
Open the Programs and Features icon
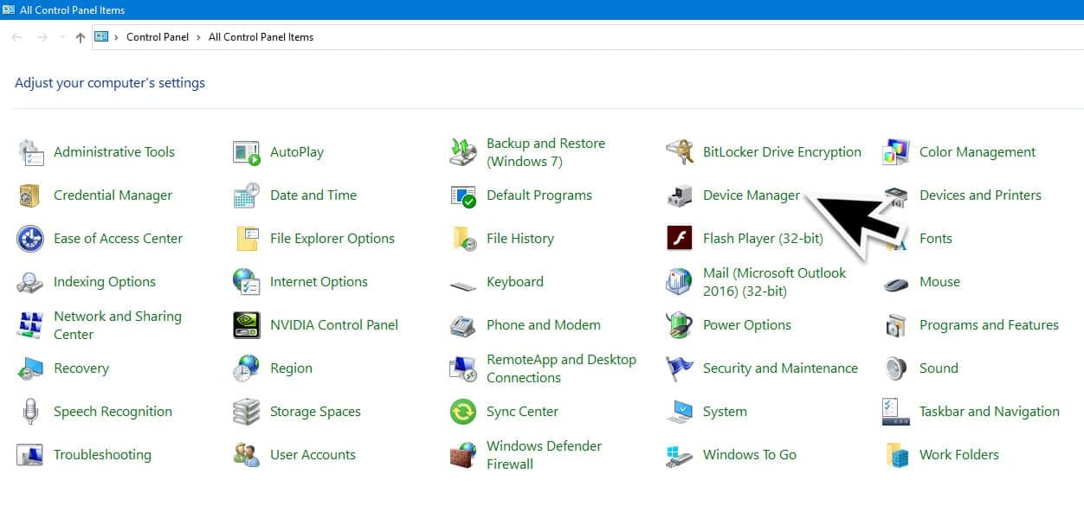[x=896, y=325]
